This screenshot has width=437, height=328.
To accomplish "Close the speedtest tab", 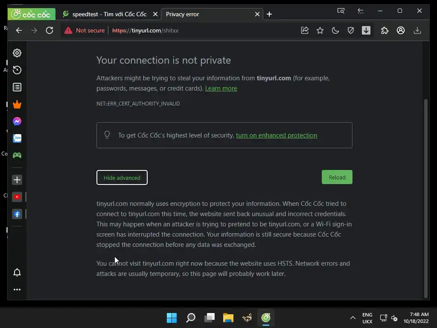I will point(155,14).
